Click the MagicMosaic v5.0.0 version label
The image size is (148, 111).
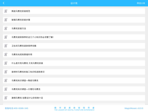coord(134,108)
